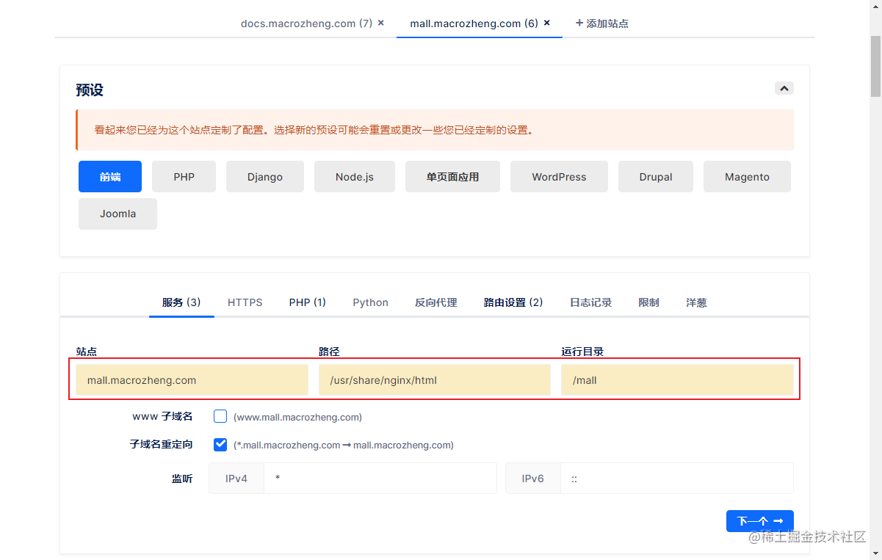Viewport: 882px width, 560px height.
Task: Pick the Node.js preset
Action: 355,177
